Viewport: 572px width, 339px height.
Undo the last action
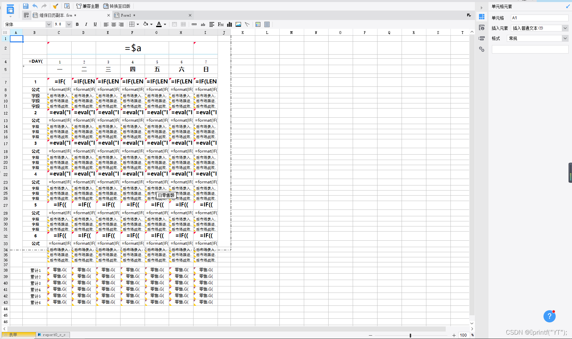pyautogui.click(x=35, y=6)
